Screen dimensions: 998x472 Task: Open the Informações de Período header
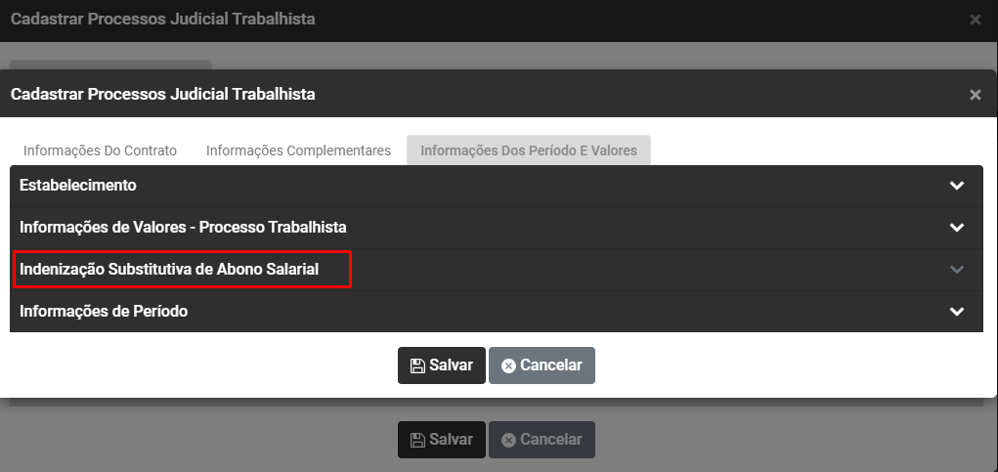(104, 311)
